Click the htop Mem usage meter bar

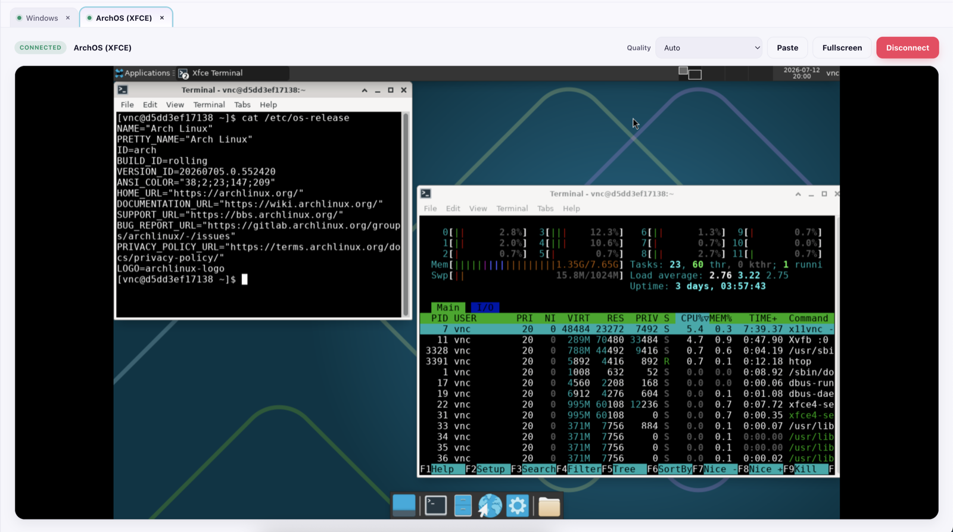tap(527, 265)
